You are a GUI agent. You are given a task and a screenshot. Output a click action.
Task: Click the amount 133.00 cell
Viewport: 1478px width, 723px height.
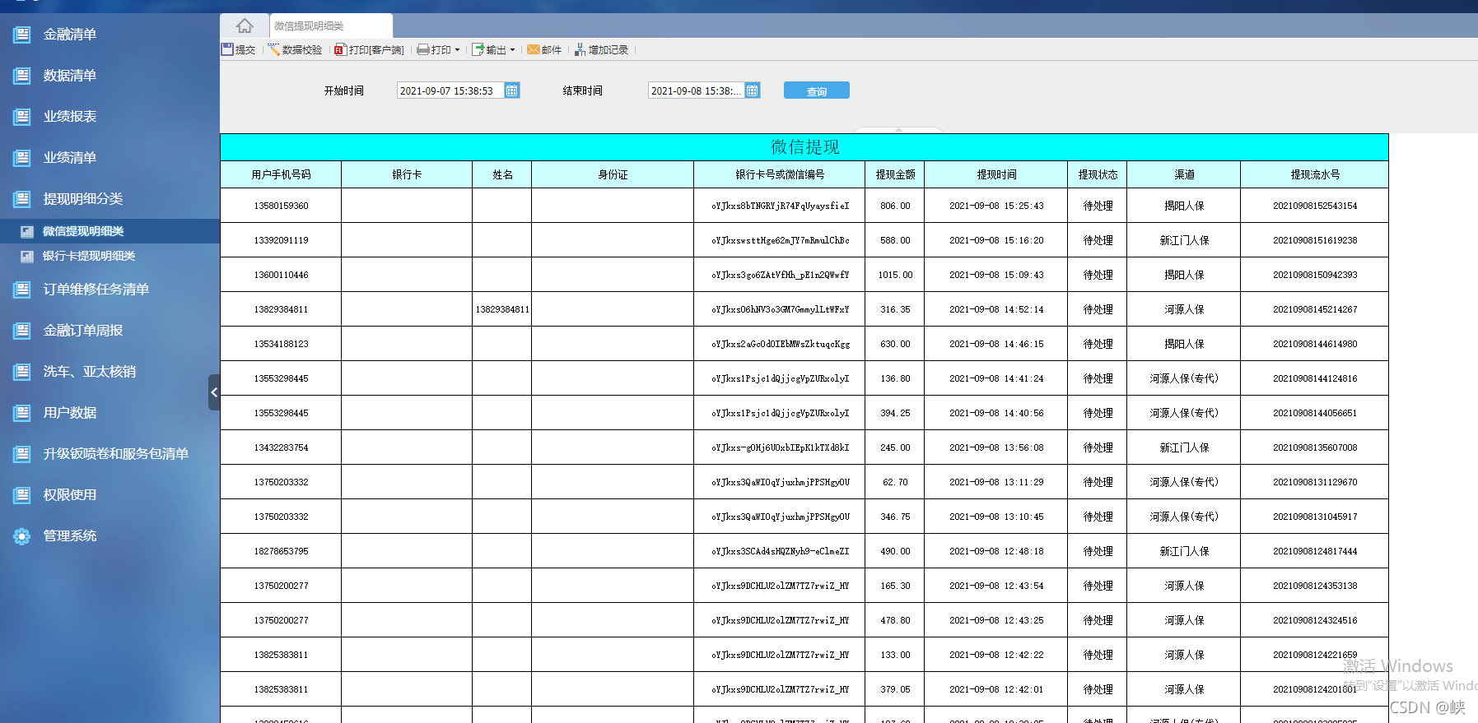click(895, 655)
